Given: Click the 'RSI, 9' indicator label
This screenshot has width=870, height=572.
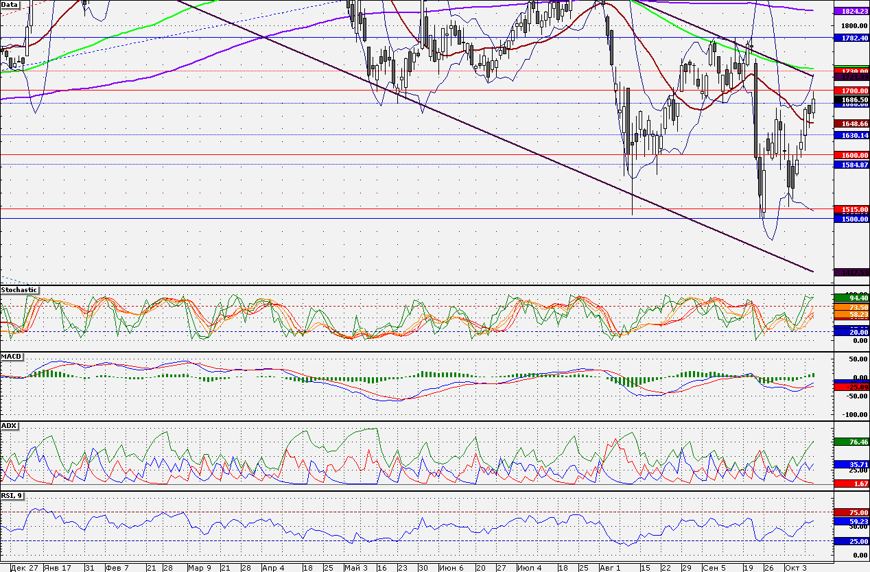Looking at the screenshot, I should pyautogui.click(x=13, y=494).
